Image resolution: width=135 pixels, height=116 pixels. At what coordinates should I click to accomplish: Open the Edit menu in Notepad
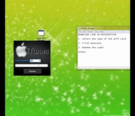tap(84, 32)
